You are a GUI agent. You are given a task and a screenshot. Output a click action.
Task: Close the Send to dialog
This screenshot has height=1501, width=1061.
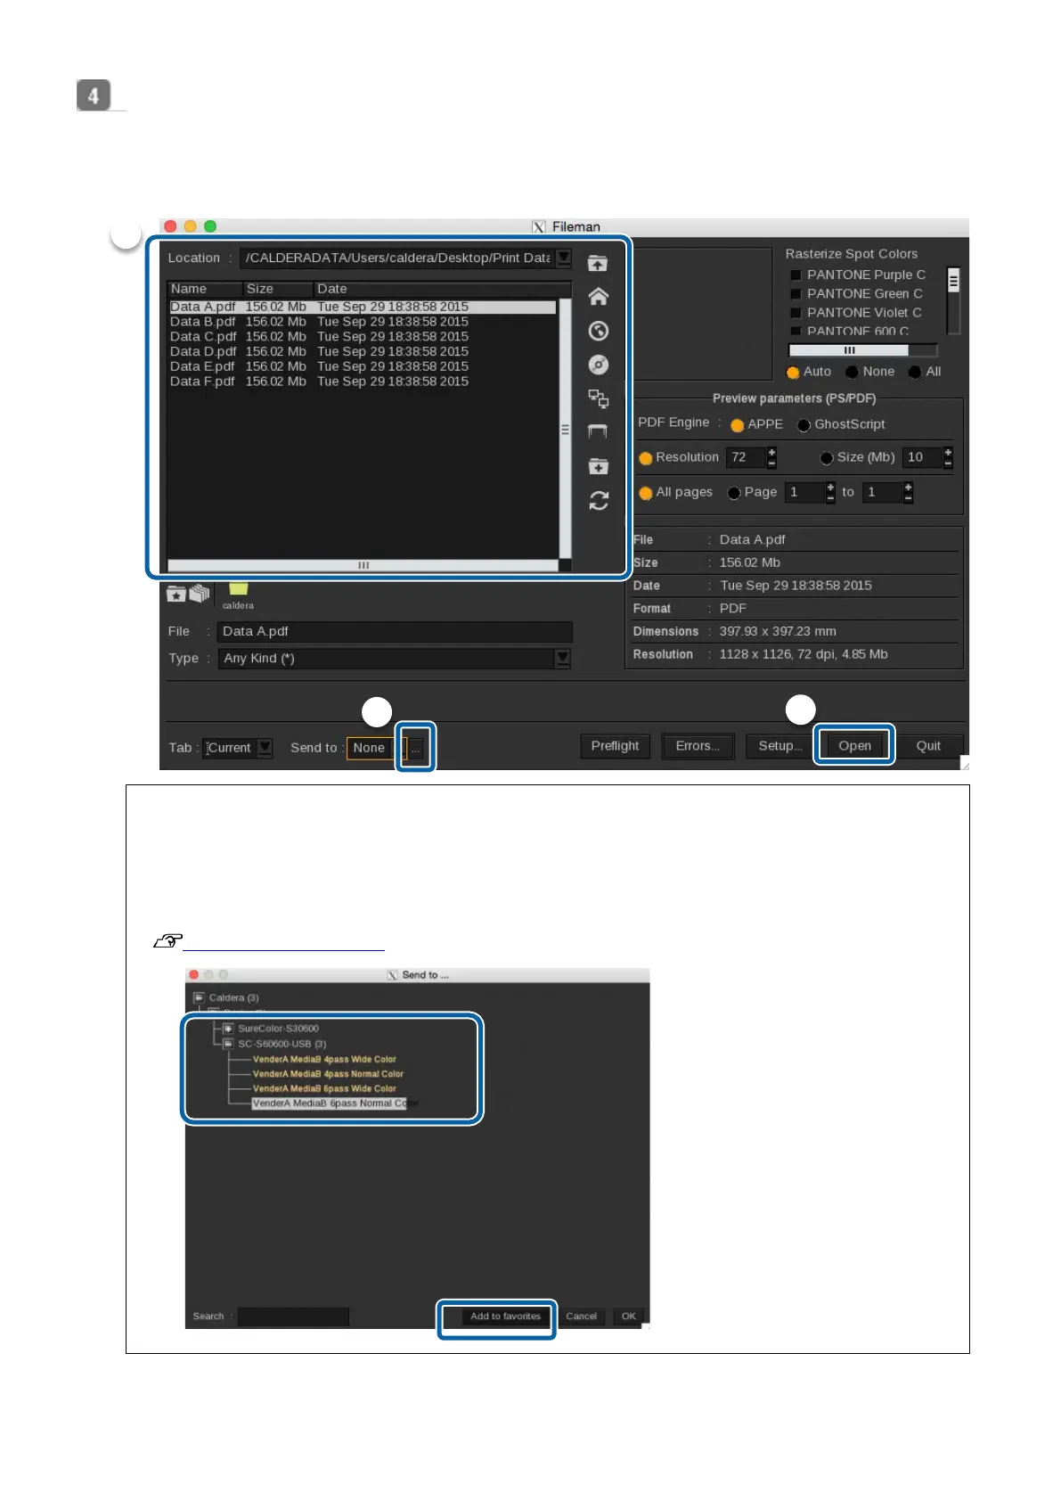(194, 975)
